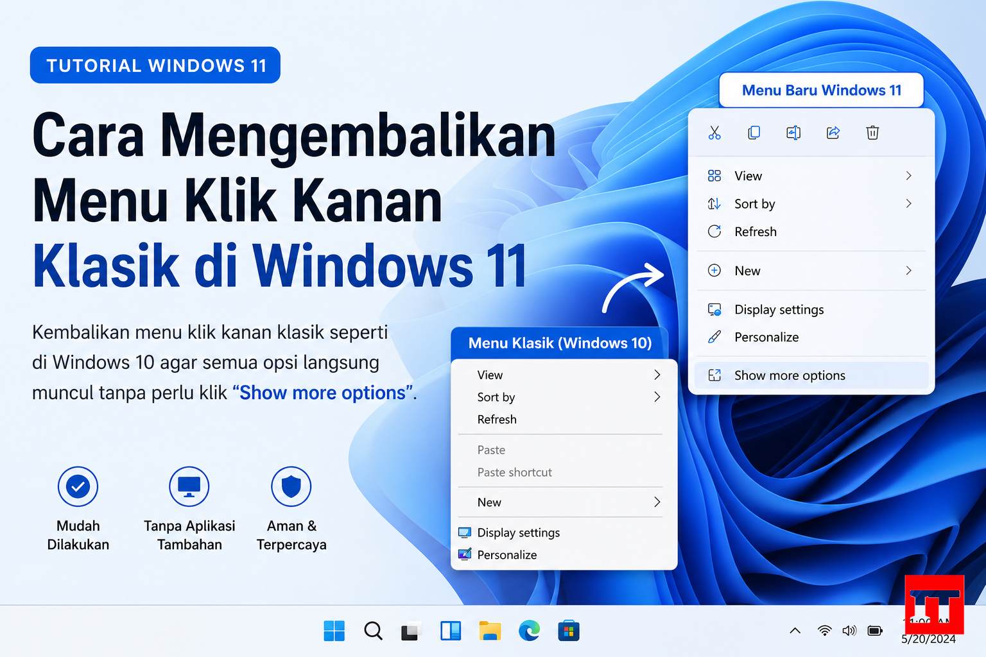
Task: Click Paste shortcut in classic menu
Action: pyautogui.click(x=564, y=472)
